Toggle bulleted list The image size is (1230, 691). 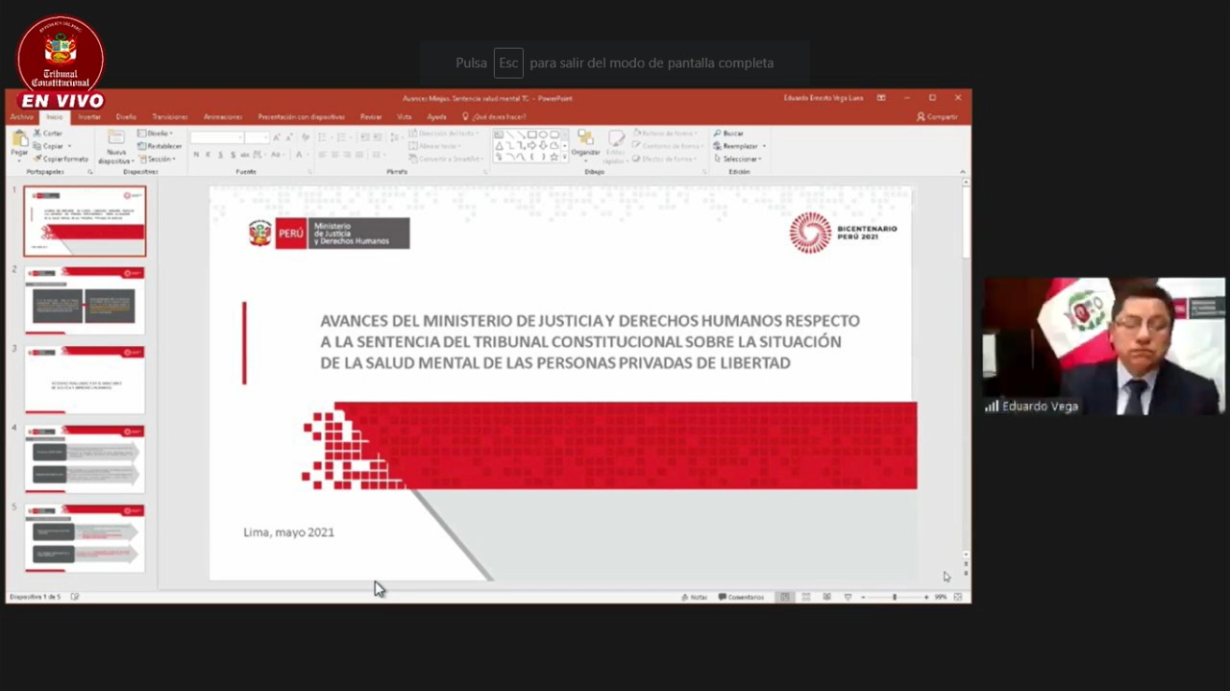324,138
